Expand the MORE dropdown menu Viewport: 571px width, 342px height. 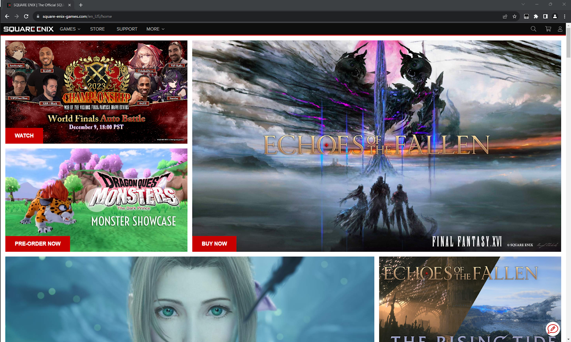(155, 29)
